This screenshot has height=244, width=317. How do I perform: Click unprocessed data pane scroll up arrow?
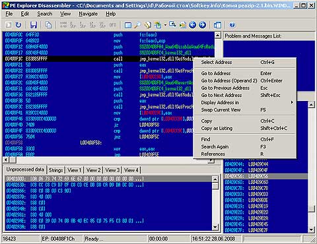pos(215,179)
